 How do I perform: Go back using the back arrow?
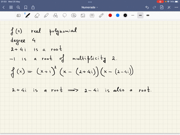pos(3,7)
